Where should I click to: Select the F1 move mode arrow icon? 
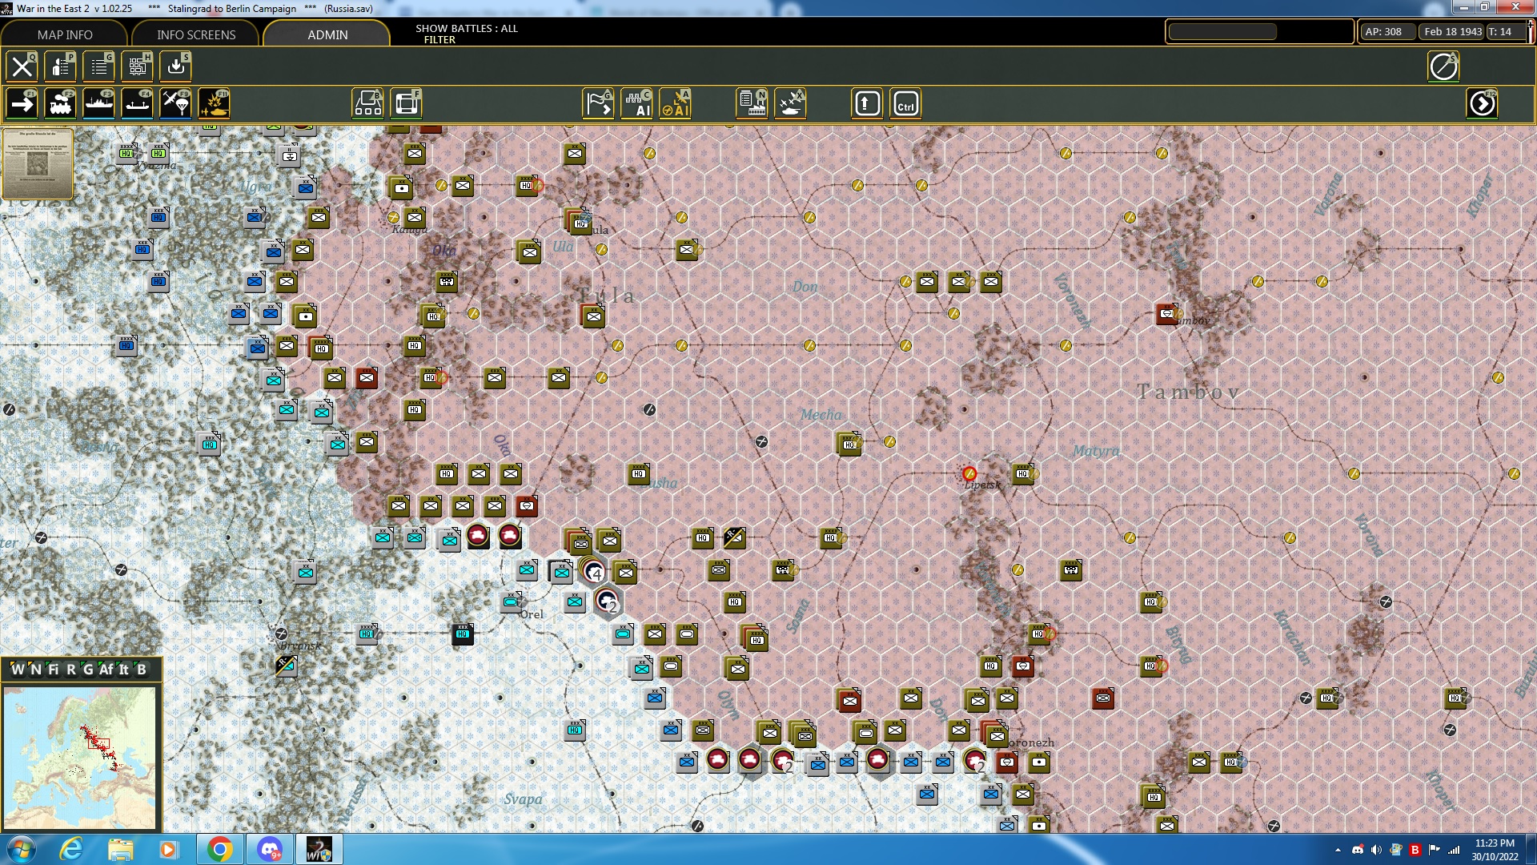(x=23, y=103)
